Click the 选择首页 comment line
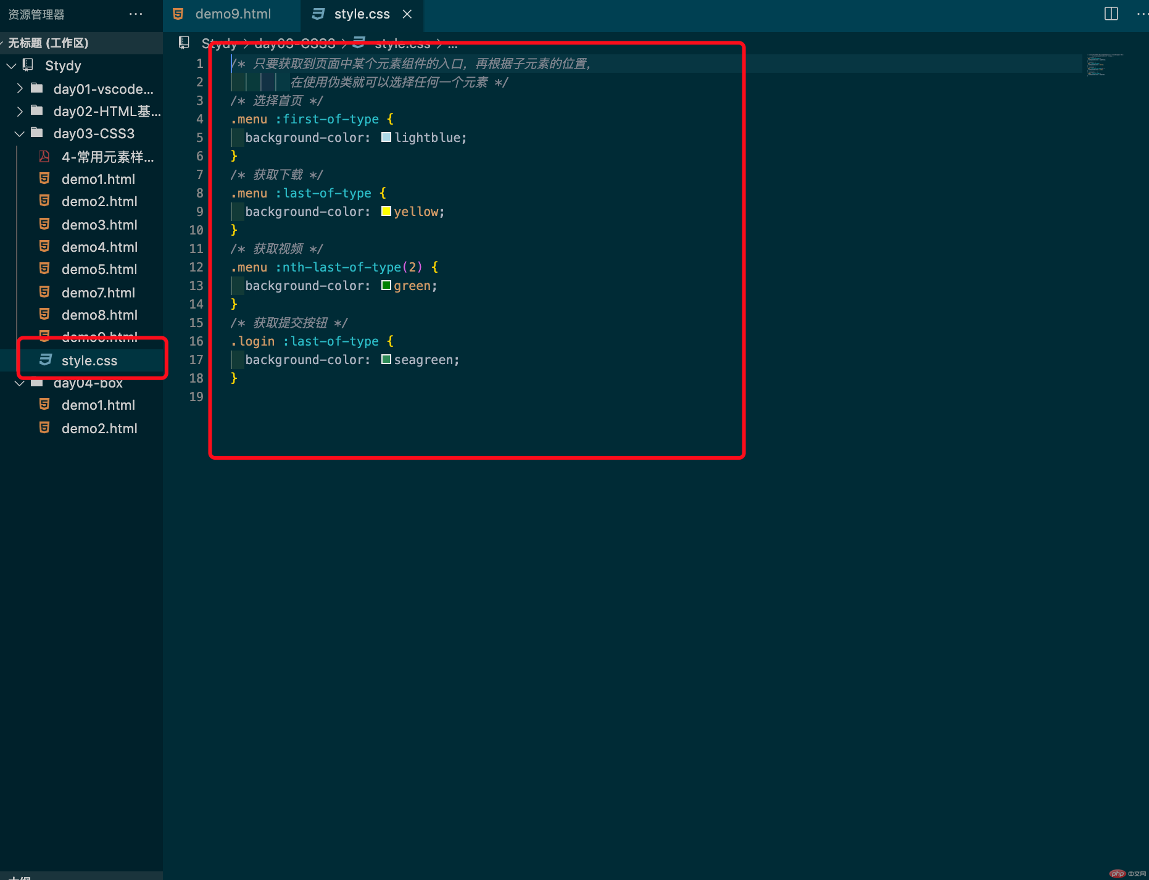Viewport: 1149px width, 880px height. [276, 101]
